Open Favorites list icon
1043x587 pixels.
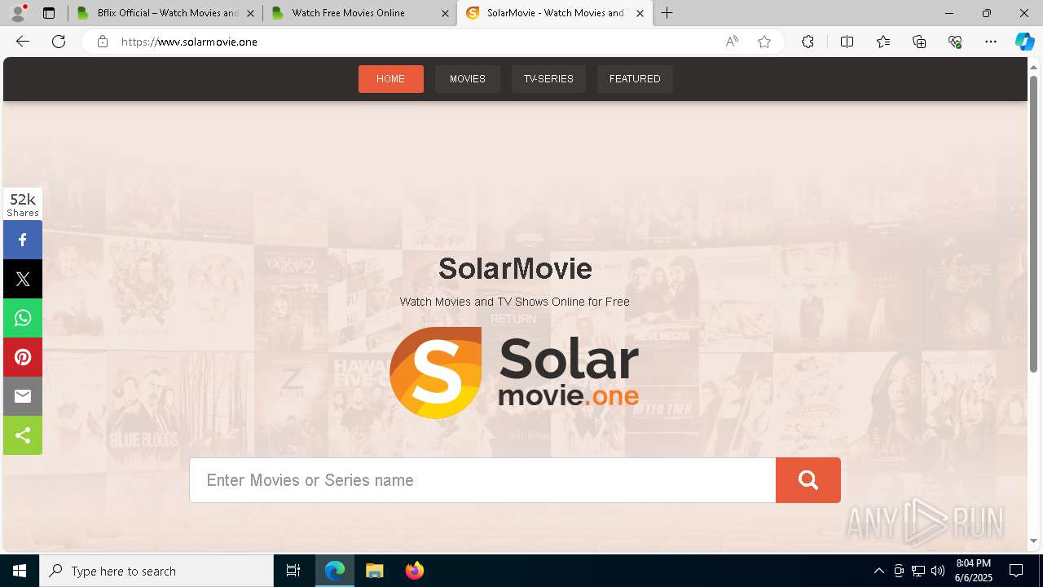(x=883, y=42)
